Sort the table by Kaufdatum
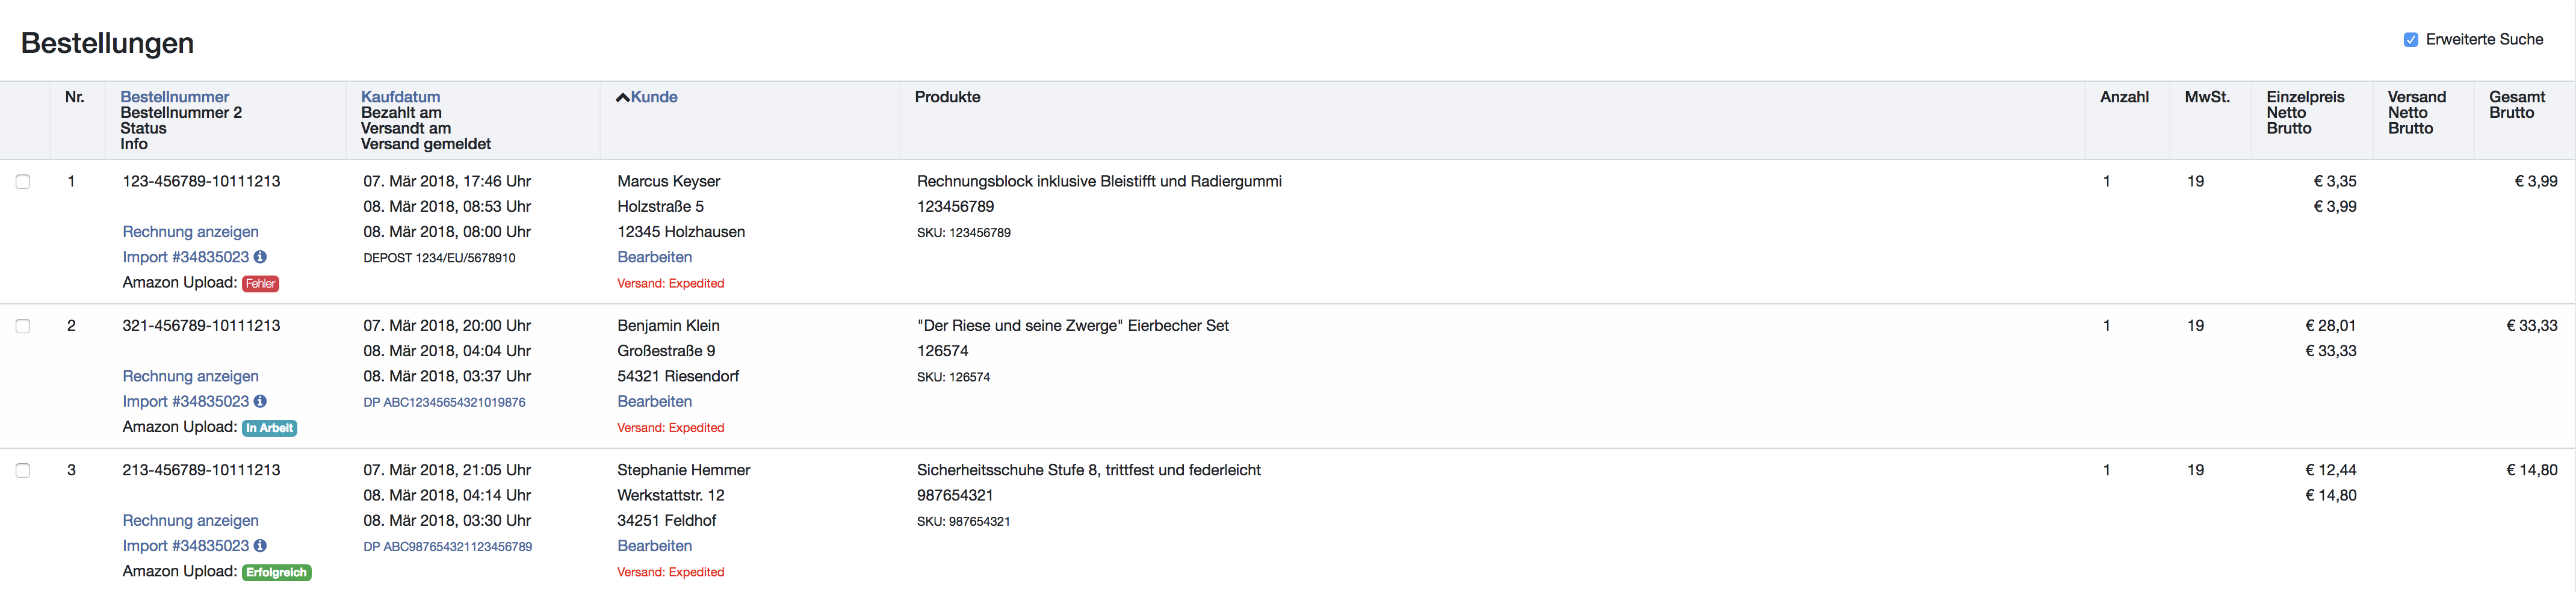This screenshot has height=592, width=2576. (400, 97)
